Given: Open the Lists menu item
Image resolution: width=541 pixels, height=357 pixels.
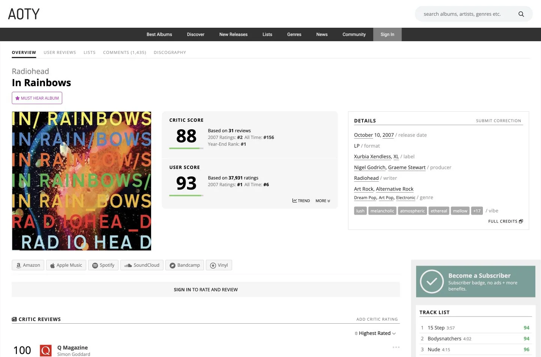Looking at the screenshot, I should [x=267, y=34].
